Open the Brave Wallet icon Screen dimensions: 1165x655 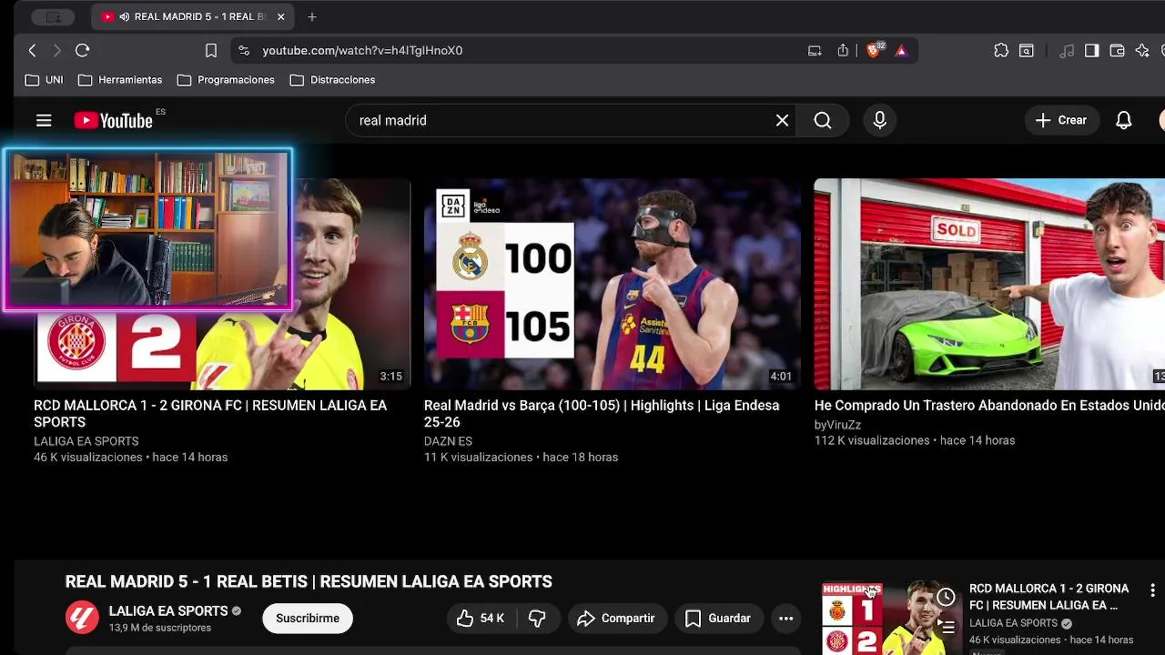coord(1118,51)
